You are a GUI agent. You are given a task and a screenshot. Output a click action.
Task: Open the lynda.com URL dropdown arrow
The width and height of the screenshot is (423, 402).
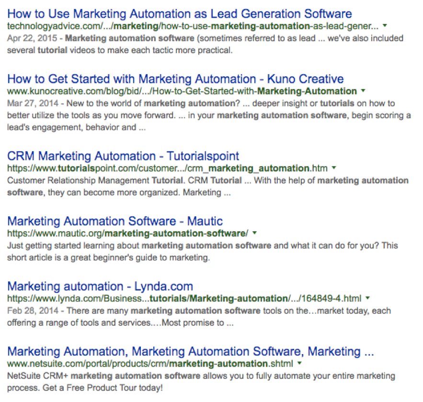pyautogui.click(x=367, y=298)
